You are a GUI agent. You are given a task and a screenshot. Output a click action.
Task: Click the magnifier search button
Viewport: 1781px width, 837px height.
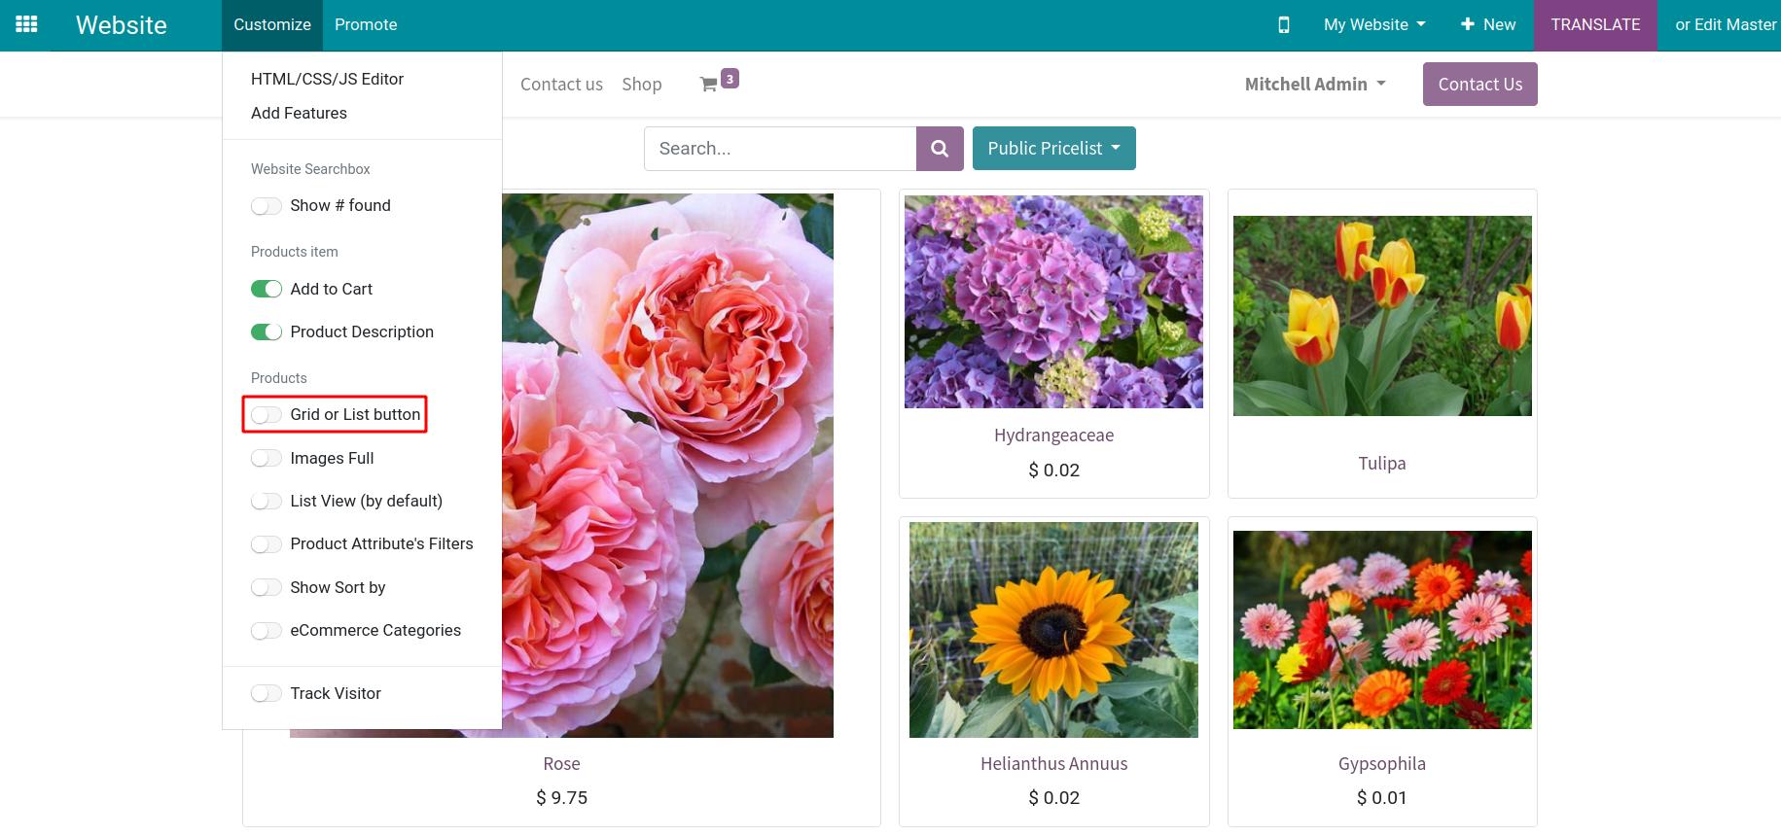[x=940, y=149]
